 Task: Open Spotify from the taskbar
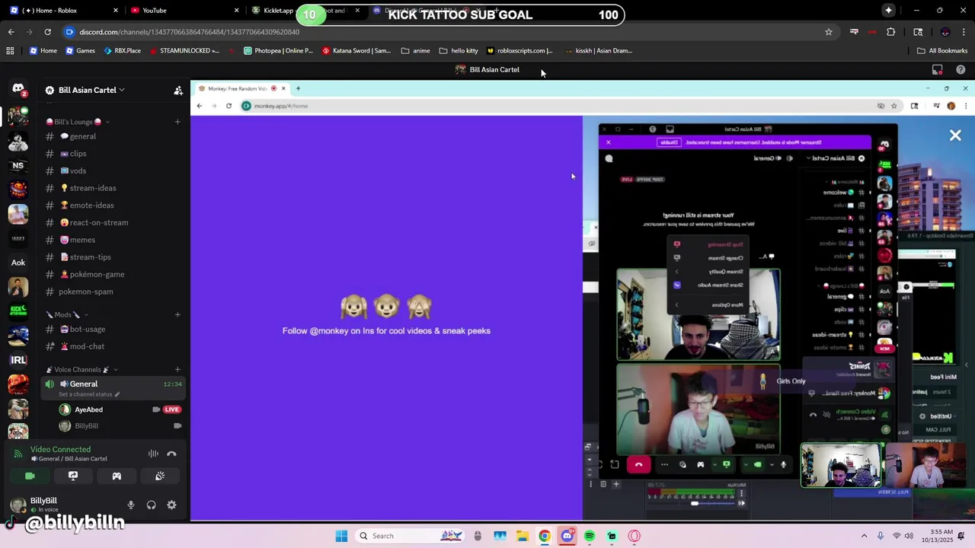click(590, 536)
